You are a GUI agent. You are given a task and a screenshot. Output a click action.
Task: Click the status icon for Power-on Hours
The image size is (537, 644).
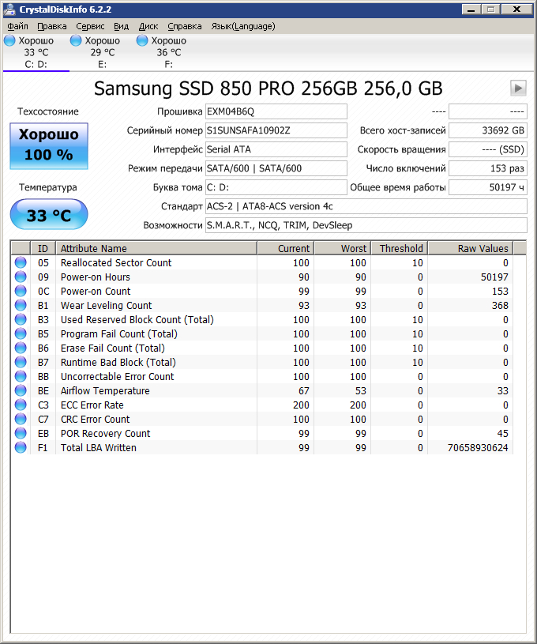[x=21, y=277]
